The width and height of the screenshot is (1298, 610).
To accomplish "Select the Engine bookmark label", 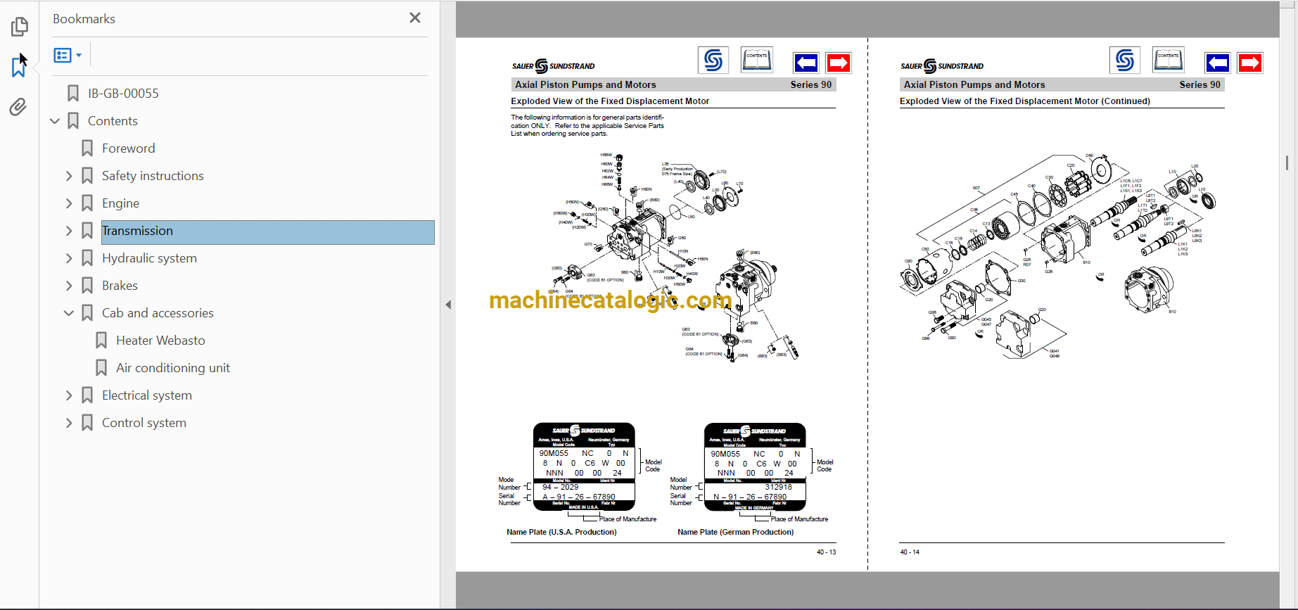I will tap(120, 203).
